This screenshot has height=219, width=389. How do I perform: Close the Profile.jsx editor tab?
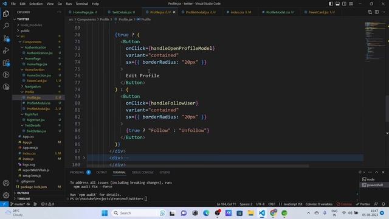(x=174, y=12)
